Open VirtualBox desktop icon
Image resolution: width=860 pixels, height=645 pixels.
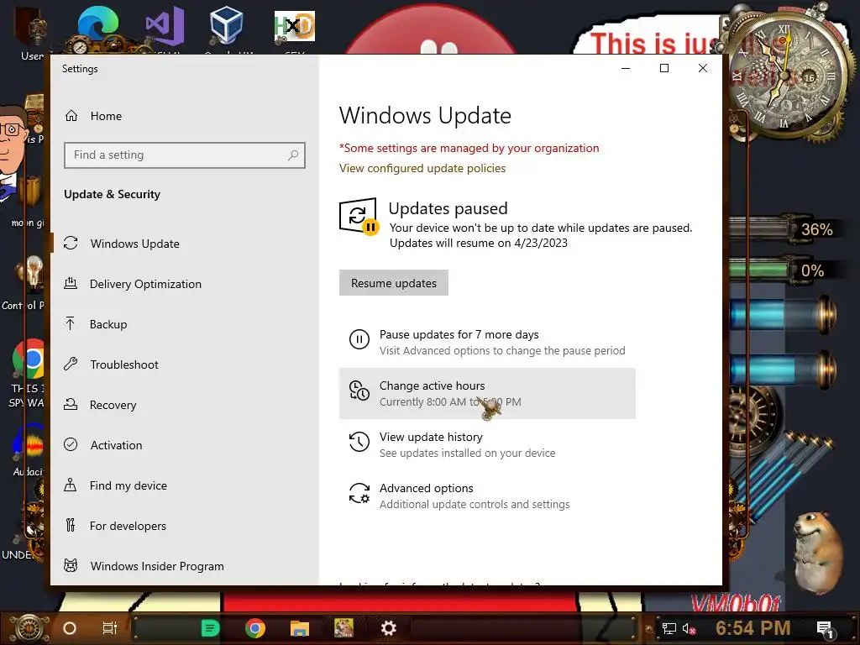pyautogui.click(x=227, y=26)
